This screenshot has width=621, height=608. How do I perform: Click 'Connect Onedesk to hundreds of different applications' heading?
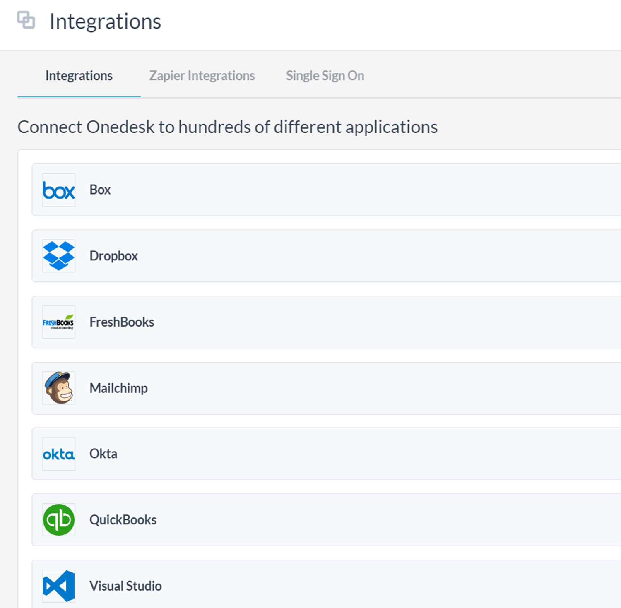pos(227,127)
